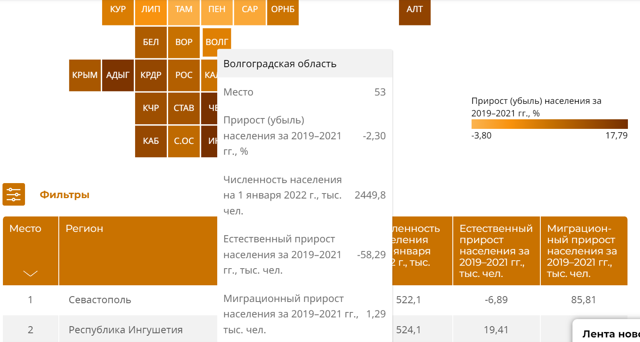
Task: Click rank 1 cell in table
Action: tap(30, 300)
